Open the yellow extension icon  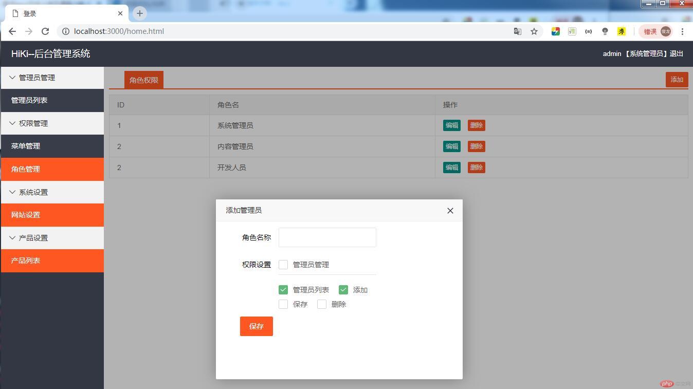point(622,31)
